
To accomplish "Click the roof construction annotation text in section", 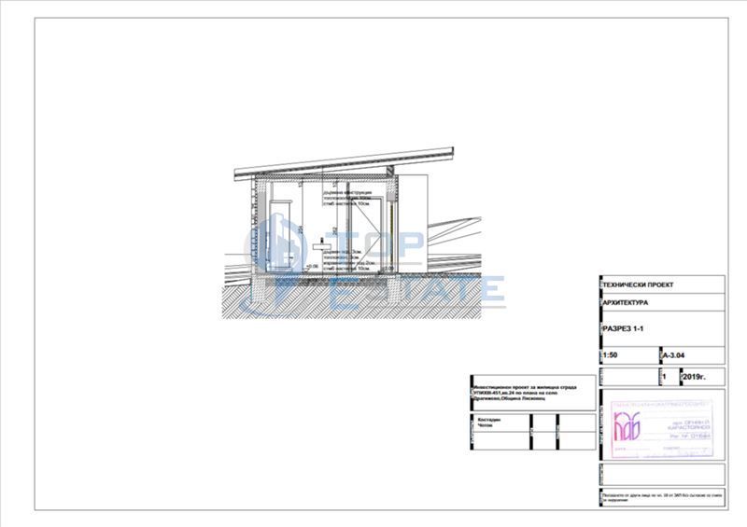I will click(347, 198).
